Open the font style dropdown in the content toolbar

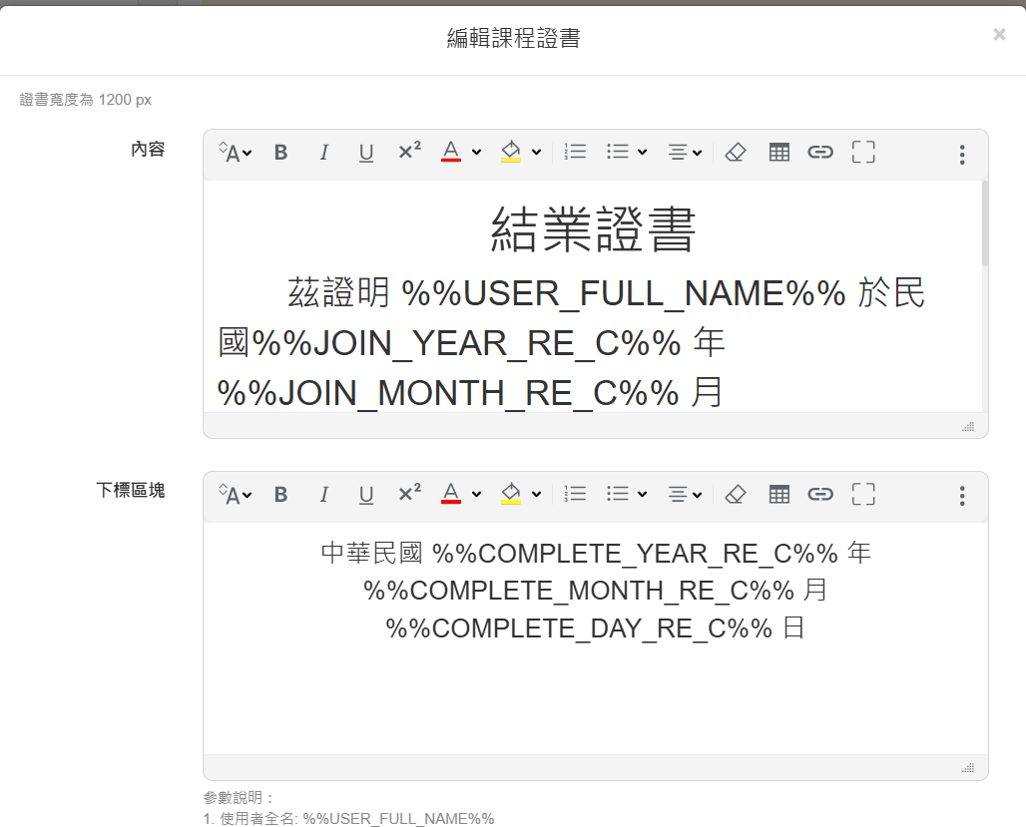pos(234,152)
